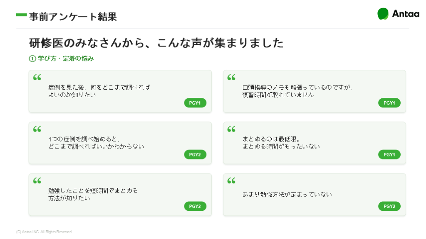Click the PGY1 badge on the 口頭指導 card
Image resolution: width=426 pixels, height=239 pixels.
tap(389, 103)
